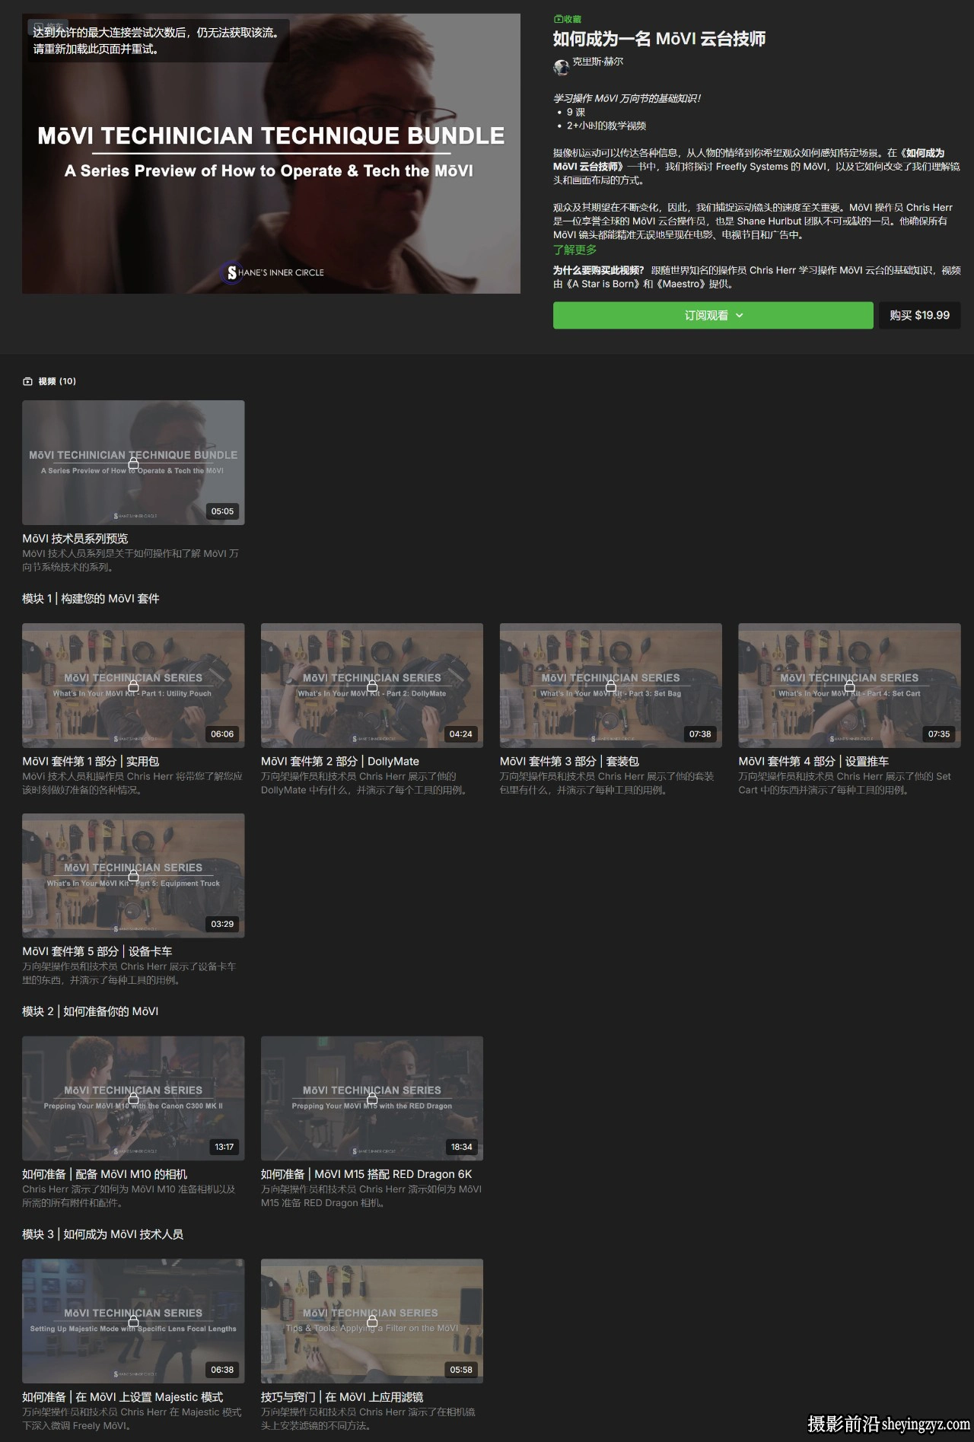This screenshot has width=974, height=1442.
Task: Click the description under MōVI 技术员系列预览
Action: (131, 561)
